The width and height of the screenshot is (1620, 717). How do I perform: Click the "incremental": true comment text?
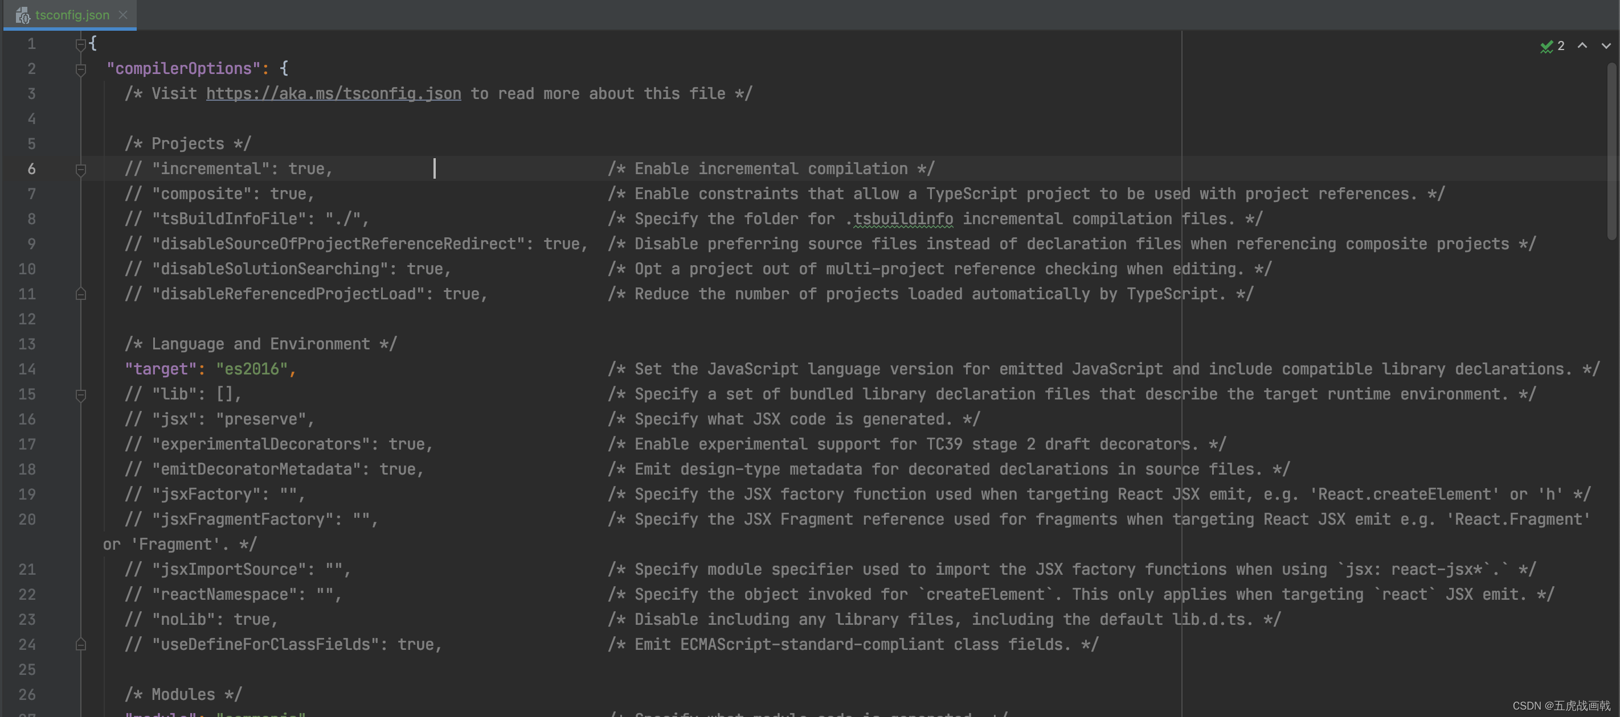click(x=228, y=168)
